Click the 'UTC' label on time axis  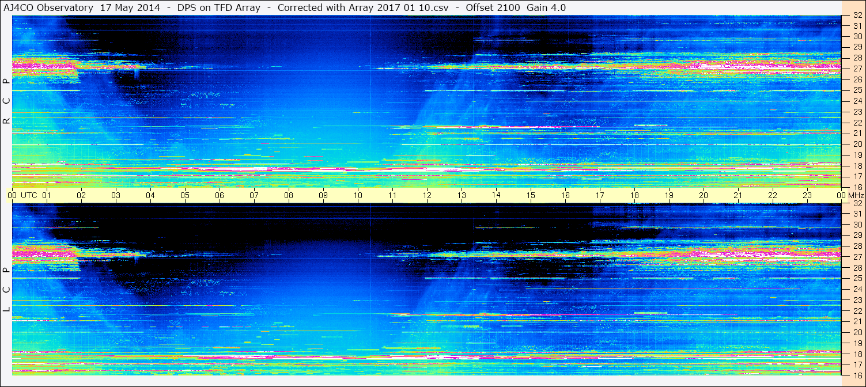click(29, 195)
